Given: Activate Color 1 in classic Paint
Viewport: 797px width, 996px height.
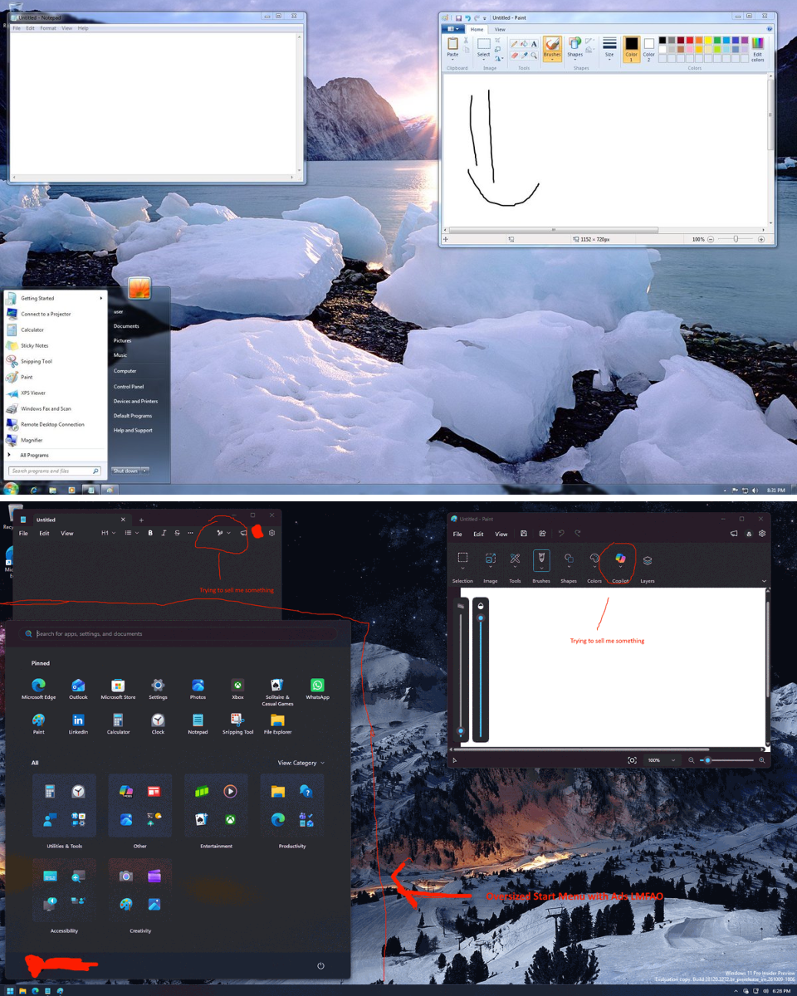Looking at the screenshot, I should (632, 49).
